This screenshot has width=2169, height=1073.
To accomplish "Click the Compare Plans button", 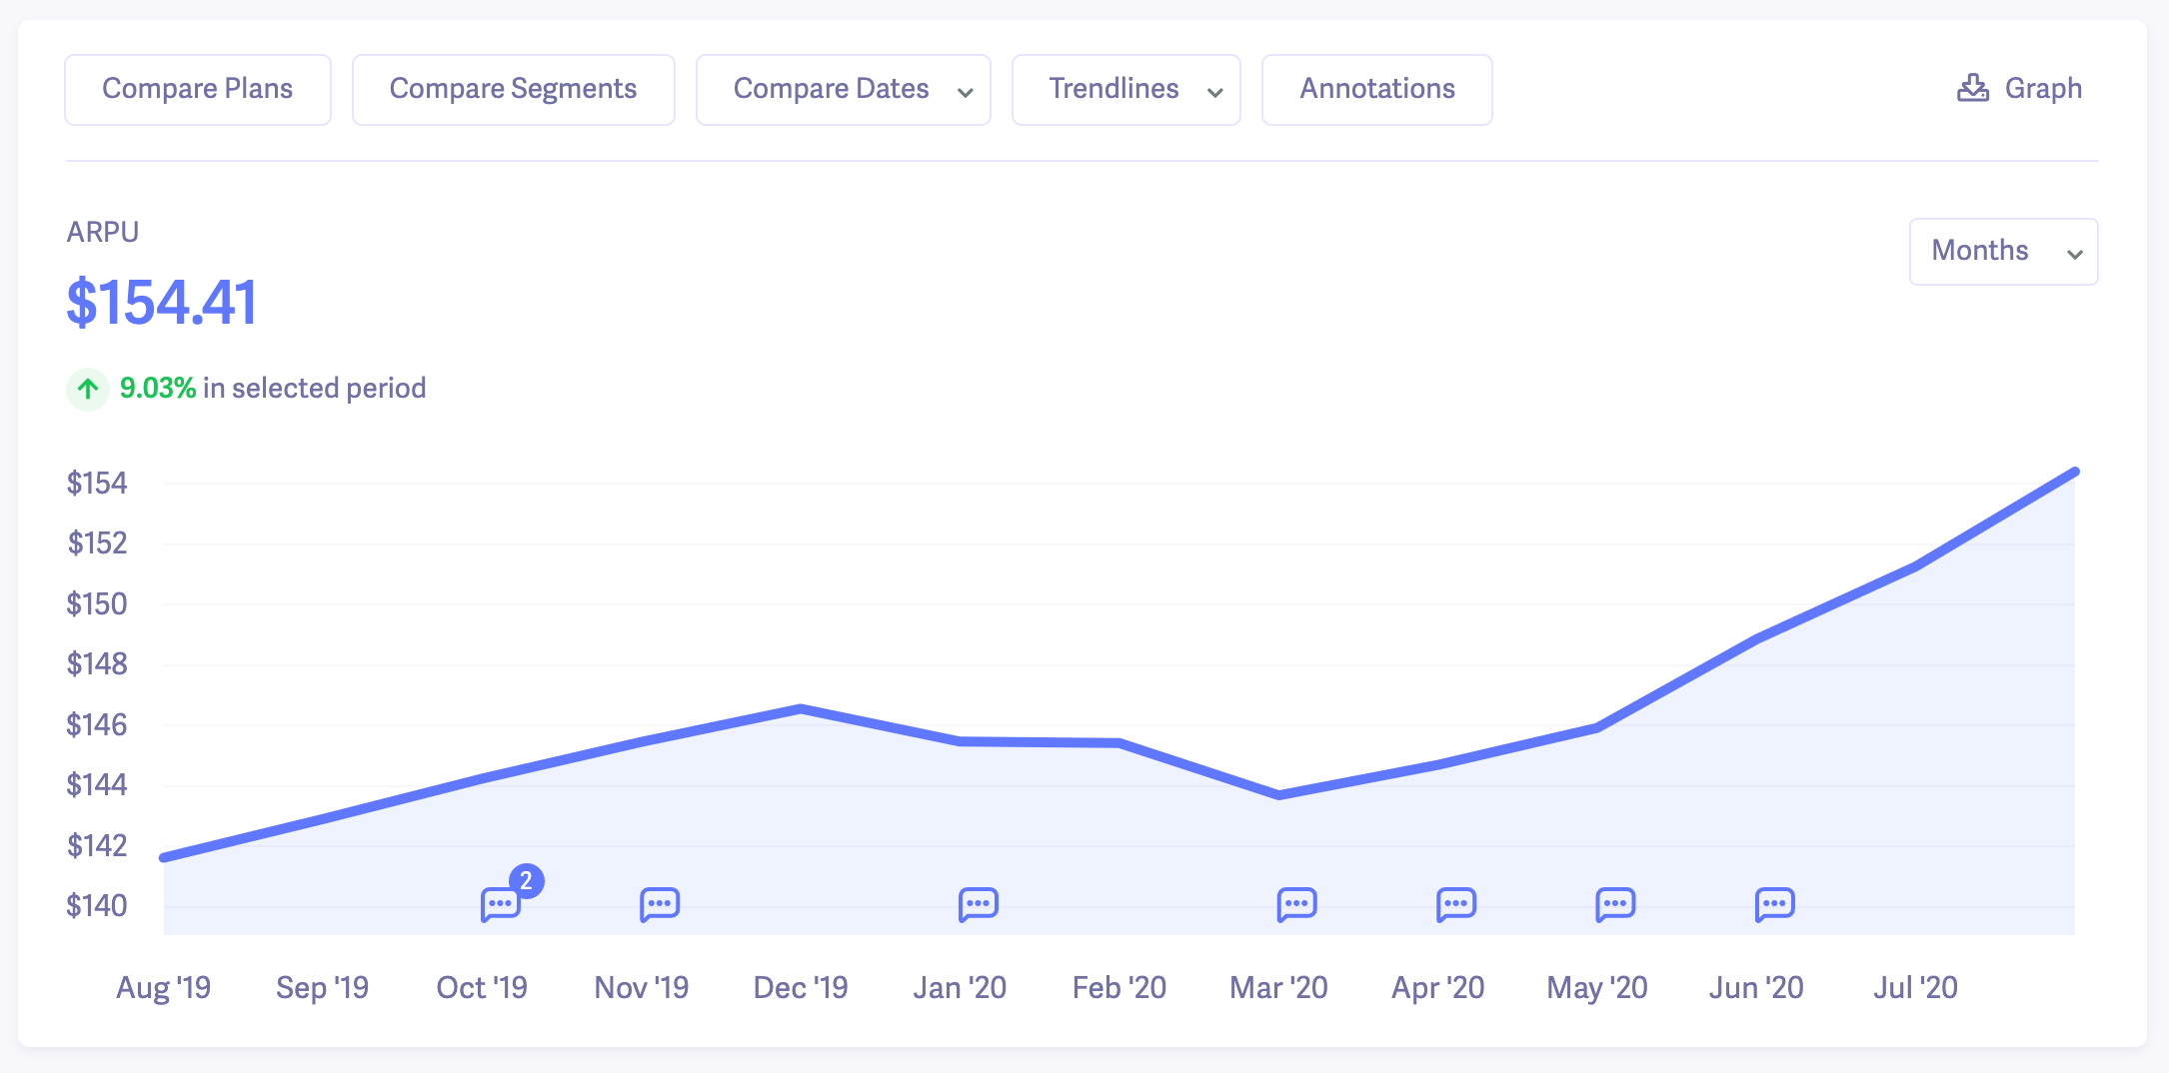I will (198, 90).
